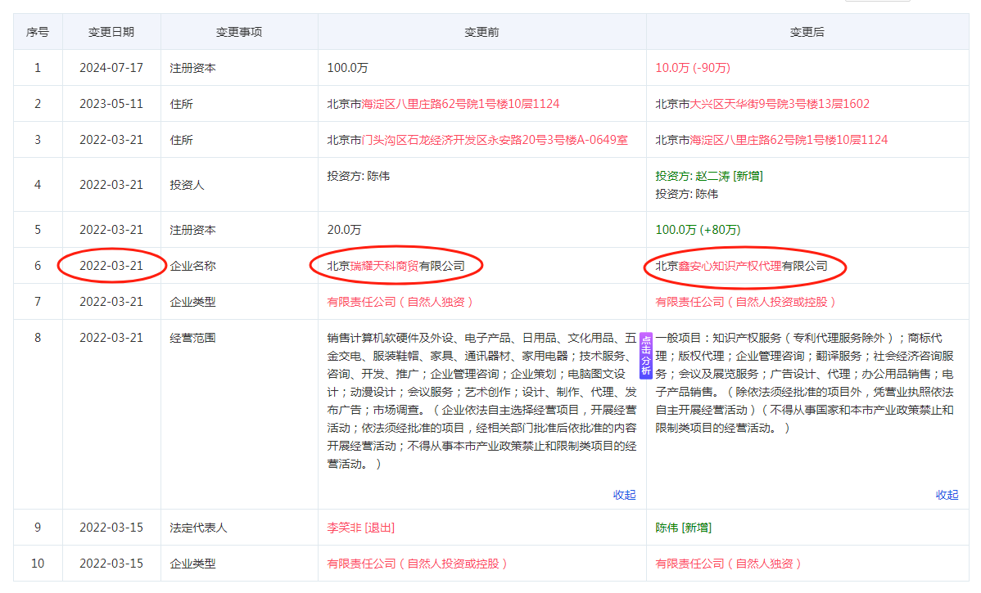Click 有限责任公司（自然人独资）in row 7
981x593 pixels.
(400, 302)
